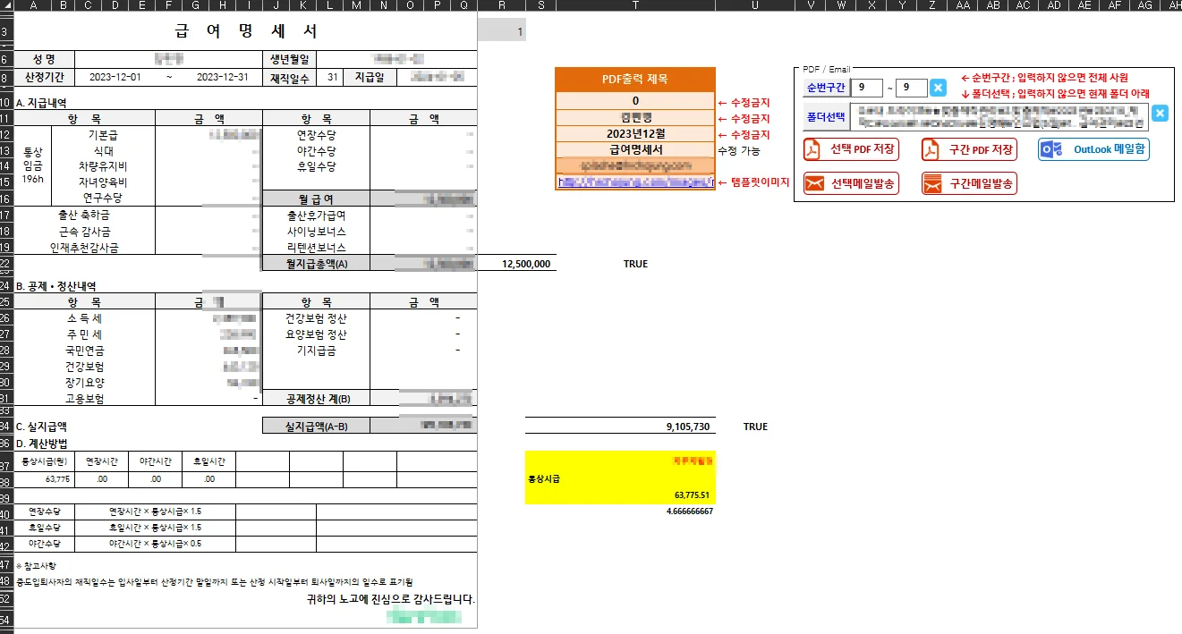Click the 순번구간 button
This screenshot has width=1182, height=634.
click(x=825, y=88)
